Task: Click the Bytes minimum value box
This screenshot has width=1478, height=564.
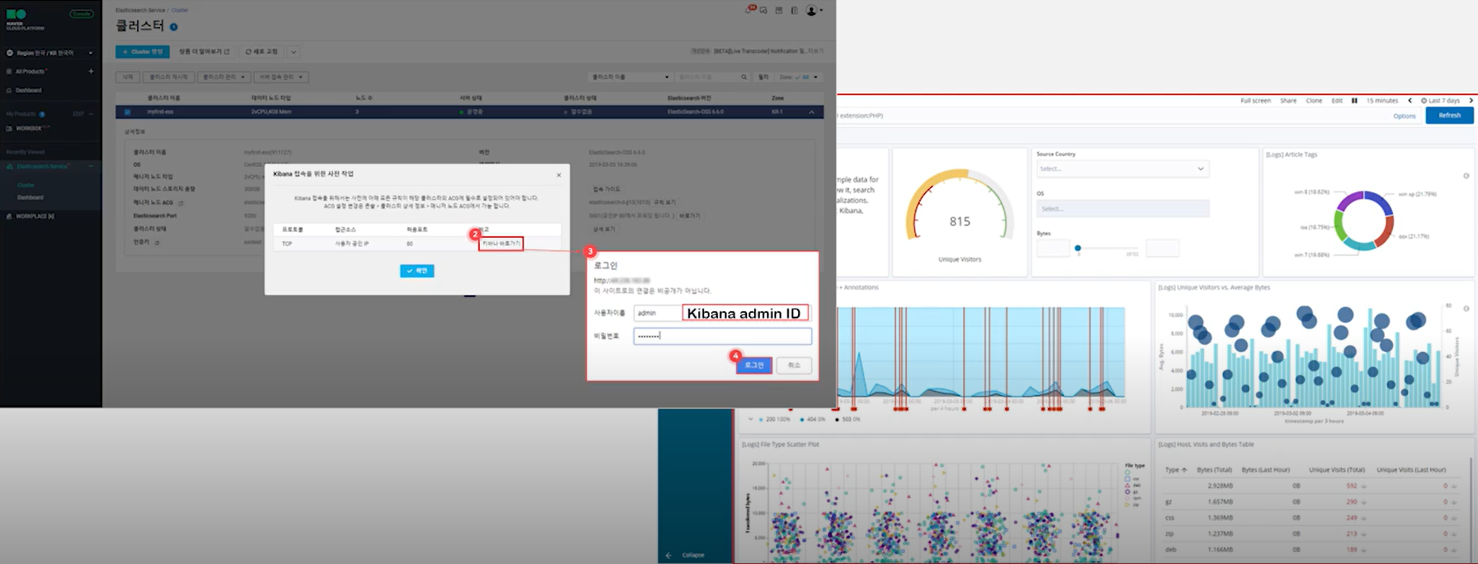Action: point(1053,248)
